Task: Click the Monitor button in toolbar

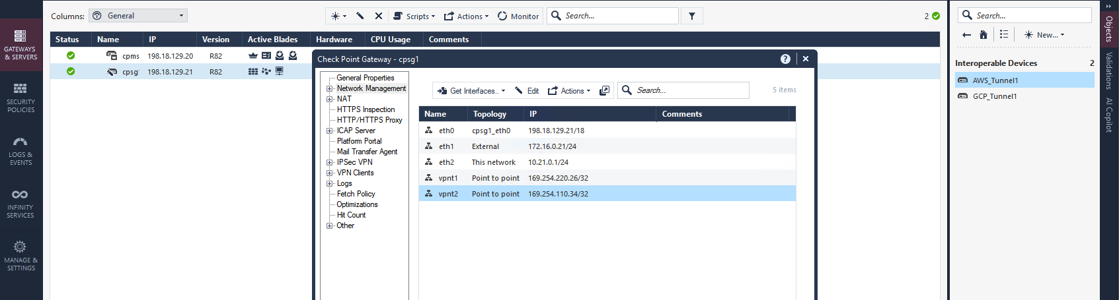Action: [x=518, y=16]
